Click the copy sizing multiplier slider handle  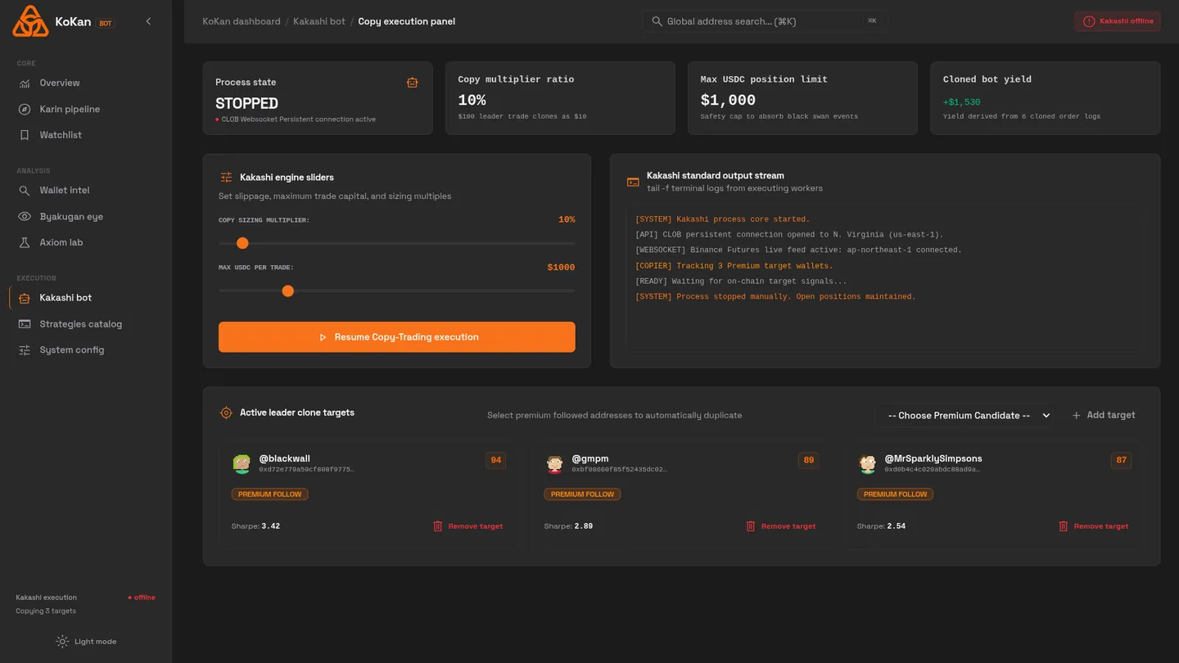coord(242,243)
